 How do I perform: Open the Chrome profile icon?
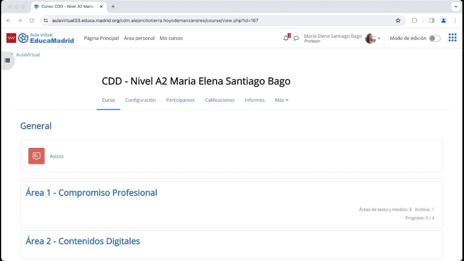(x=443, y=20)
